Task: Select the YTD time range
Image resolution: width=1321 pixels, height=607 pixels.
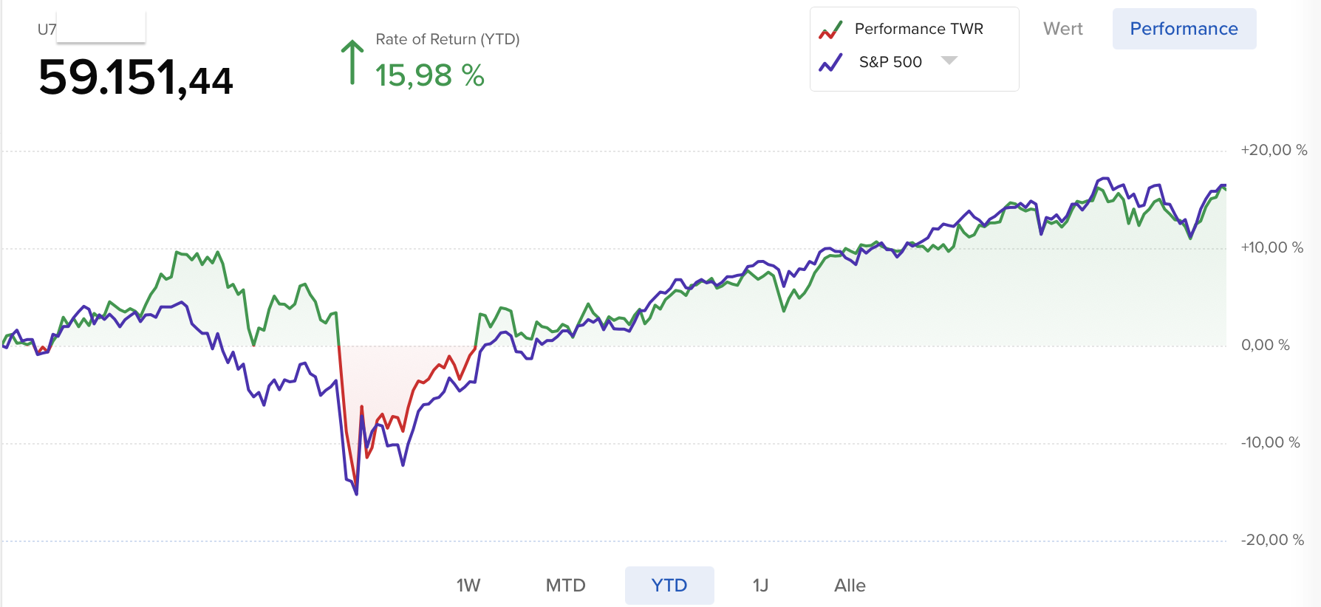Action: point(669,586)
